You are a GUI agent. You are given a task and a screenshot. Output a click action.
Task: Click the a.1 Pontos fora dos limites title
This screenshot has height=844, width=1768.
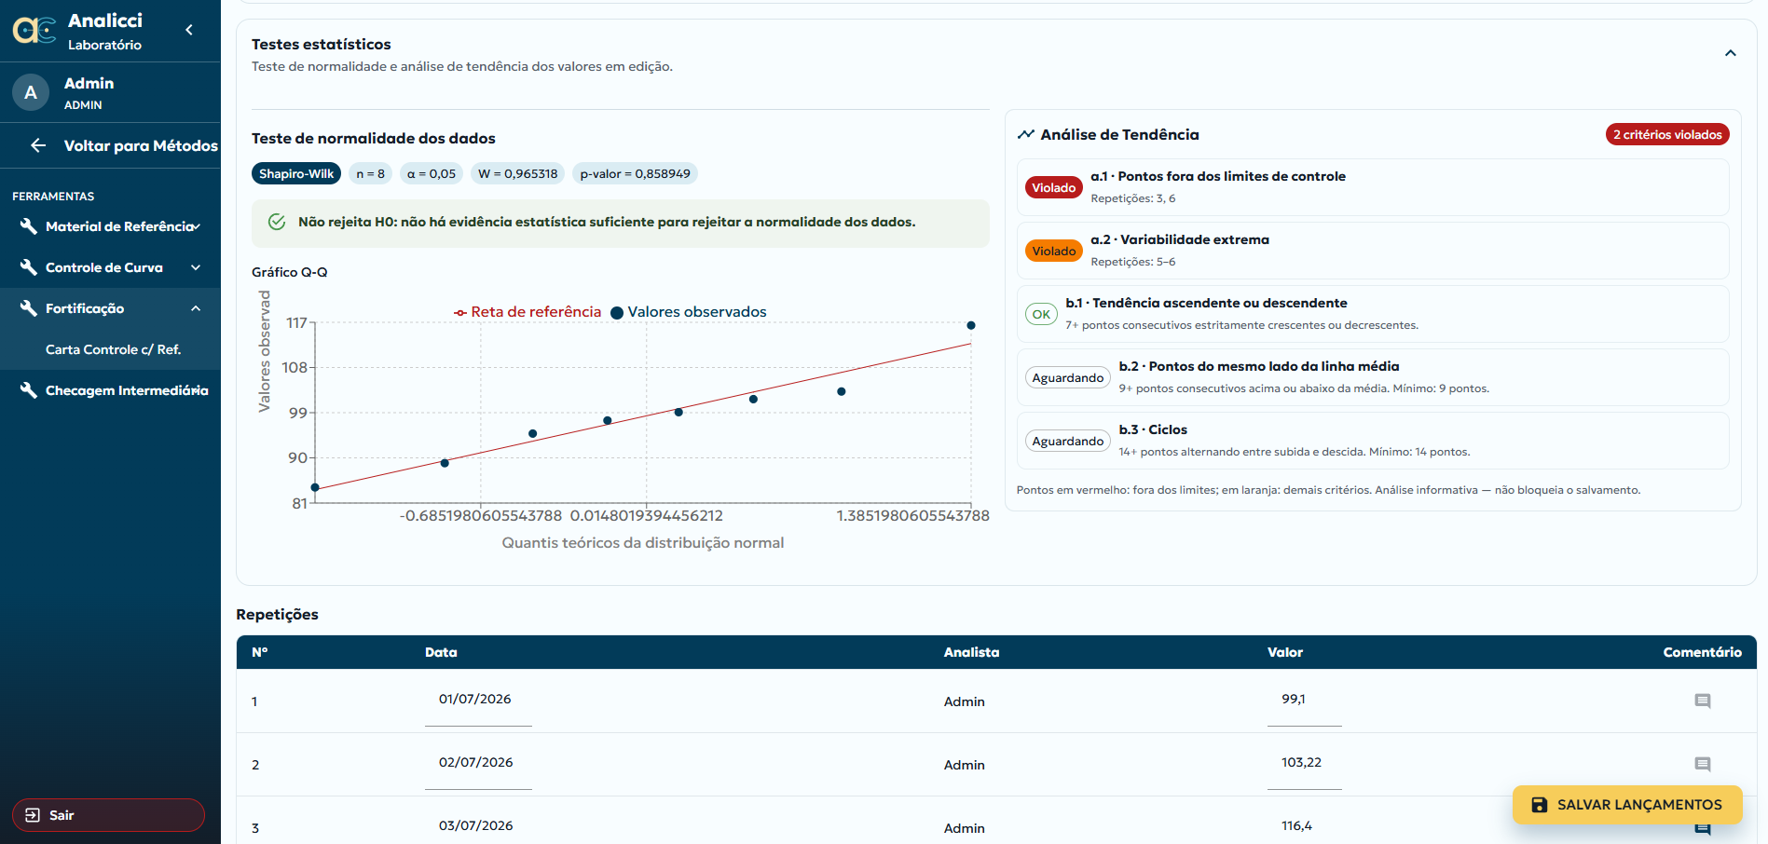[x=1218, y=176]
